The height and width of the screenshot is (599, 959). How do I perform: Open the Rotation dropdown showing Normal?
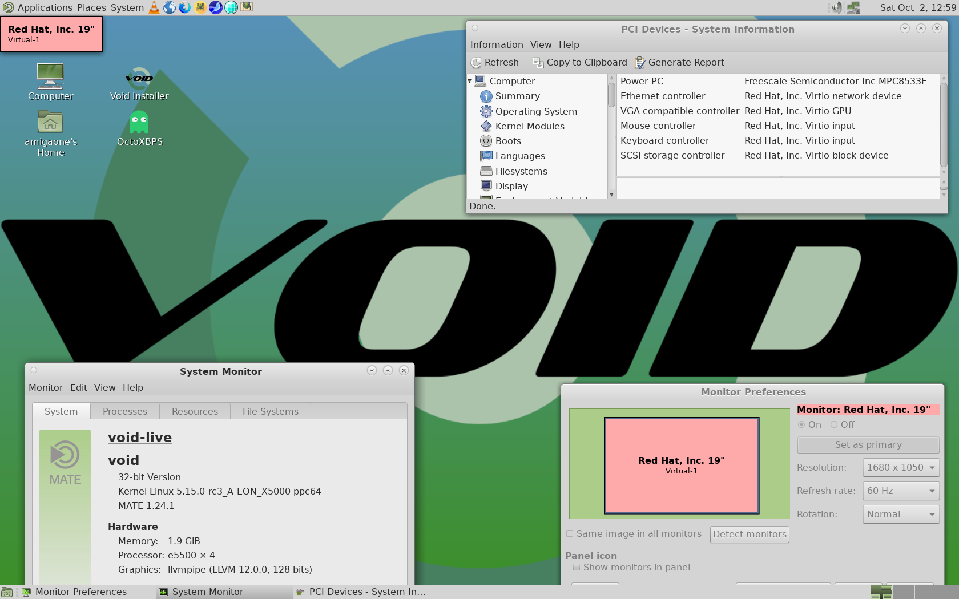tap(901, 515)
